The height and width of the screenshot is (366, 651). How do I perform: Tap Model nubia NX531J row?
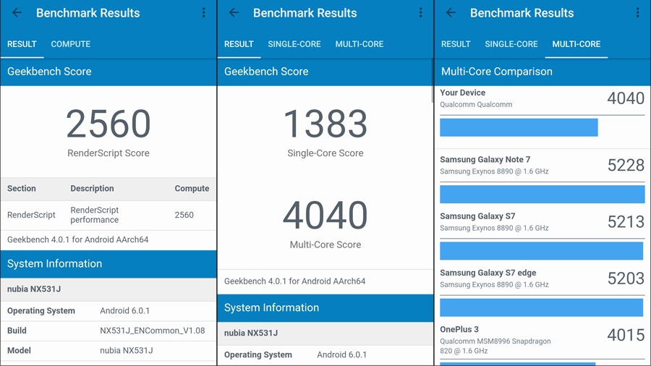click(109, 351)
